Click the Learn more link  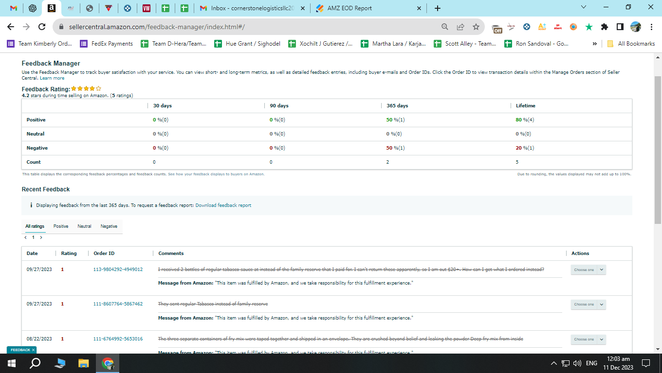pyautogui.click(x=52, y=78)
